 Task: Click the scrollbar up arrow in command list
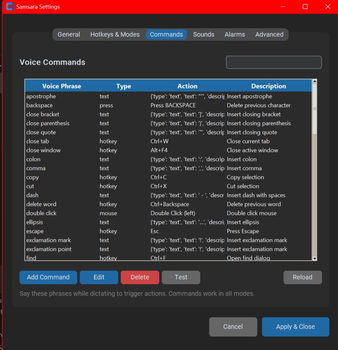314,81
